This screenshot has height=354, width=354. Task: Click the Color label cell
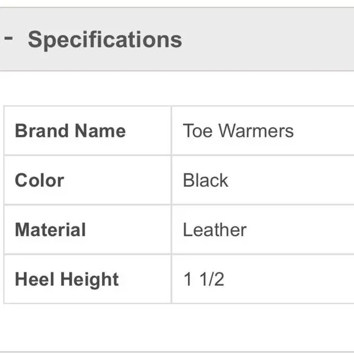[88, 180]
